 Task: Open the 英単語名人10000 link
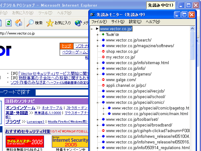48,113
